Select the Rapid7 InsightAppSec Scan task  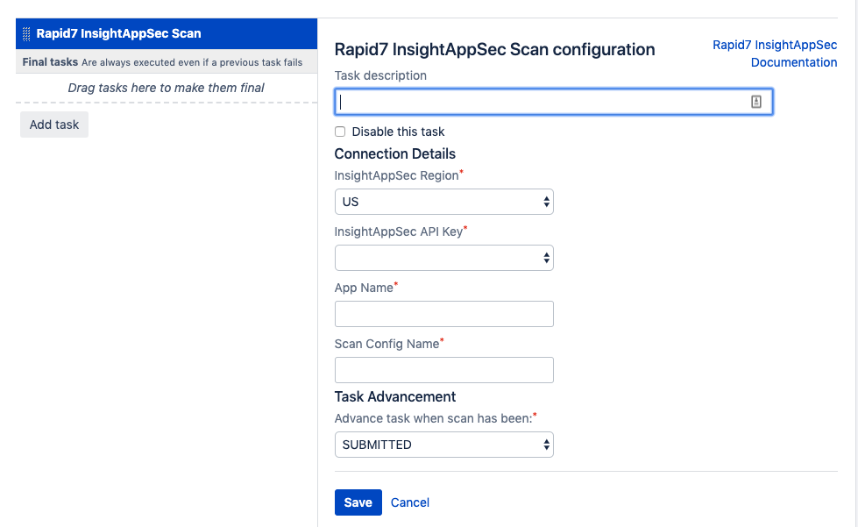(118, 34)
